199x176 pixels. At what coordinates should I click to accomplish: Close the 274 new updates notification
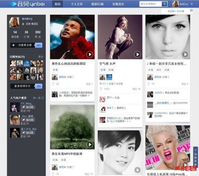pos(191,10)
